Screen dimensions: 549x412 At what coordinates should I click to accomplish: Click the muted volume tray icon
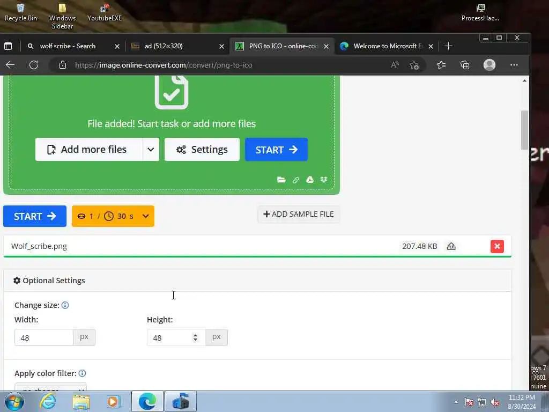pos(495,402)
